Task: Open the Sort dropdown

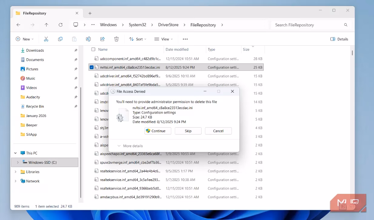Action: 138,39
